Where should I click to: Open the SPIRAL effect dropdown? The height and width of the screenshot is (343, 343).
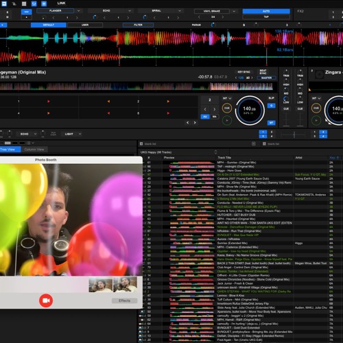click(180, 11)
